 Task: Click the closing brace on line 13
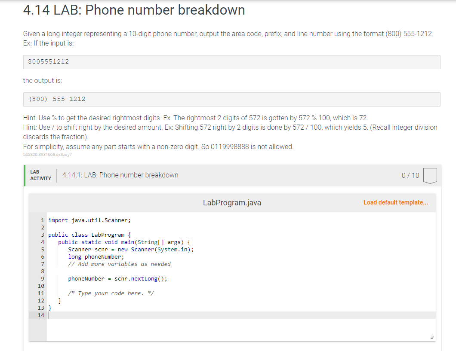pos(50,308)
